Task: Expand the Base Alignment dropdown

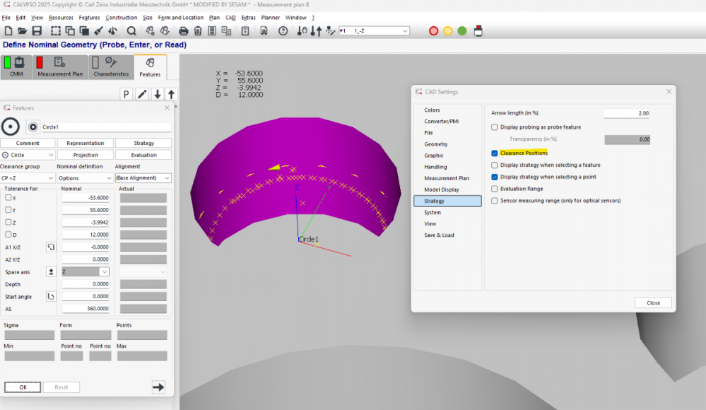Action: tap(143, 178)
